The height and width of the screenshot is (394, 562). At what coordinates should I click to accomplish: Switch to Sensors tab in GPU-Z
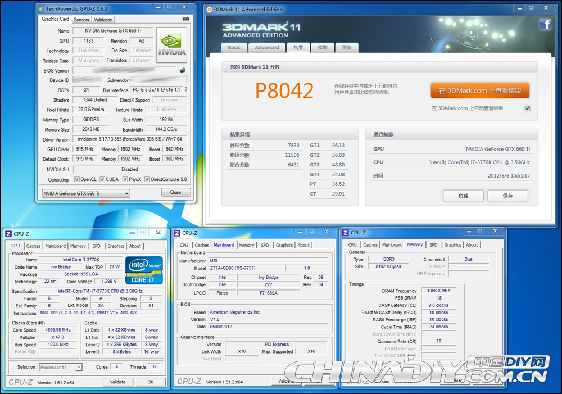[x=81, y=20]
